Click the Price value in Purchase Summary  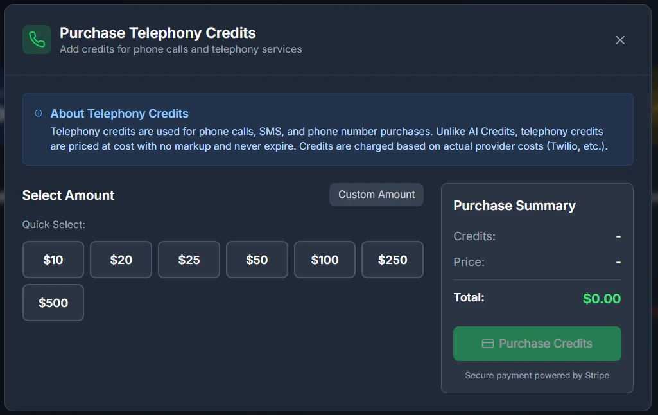[618, 262]
